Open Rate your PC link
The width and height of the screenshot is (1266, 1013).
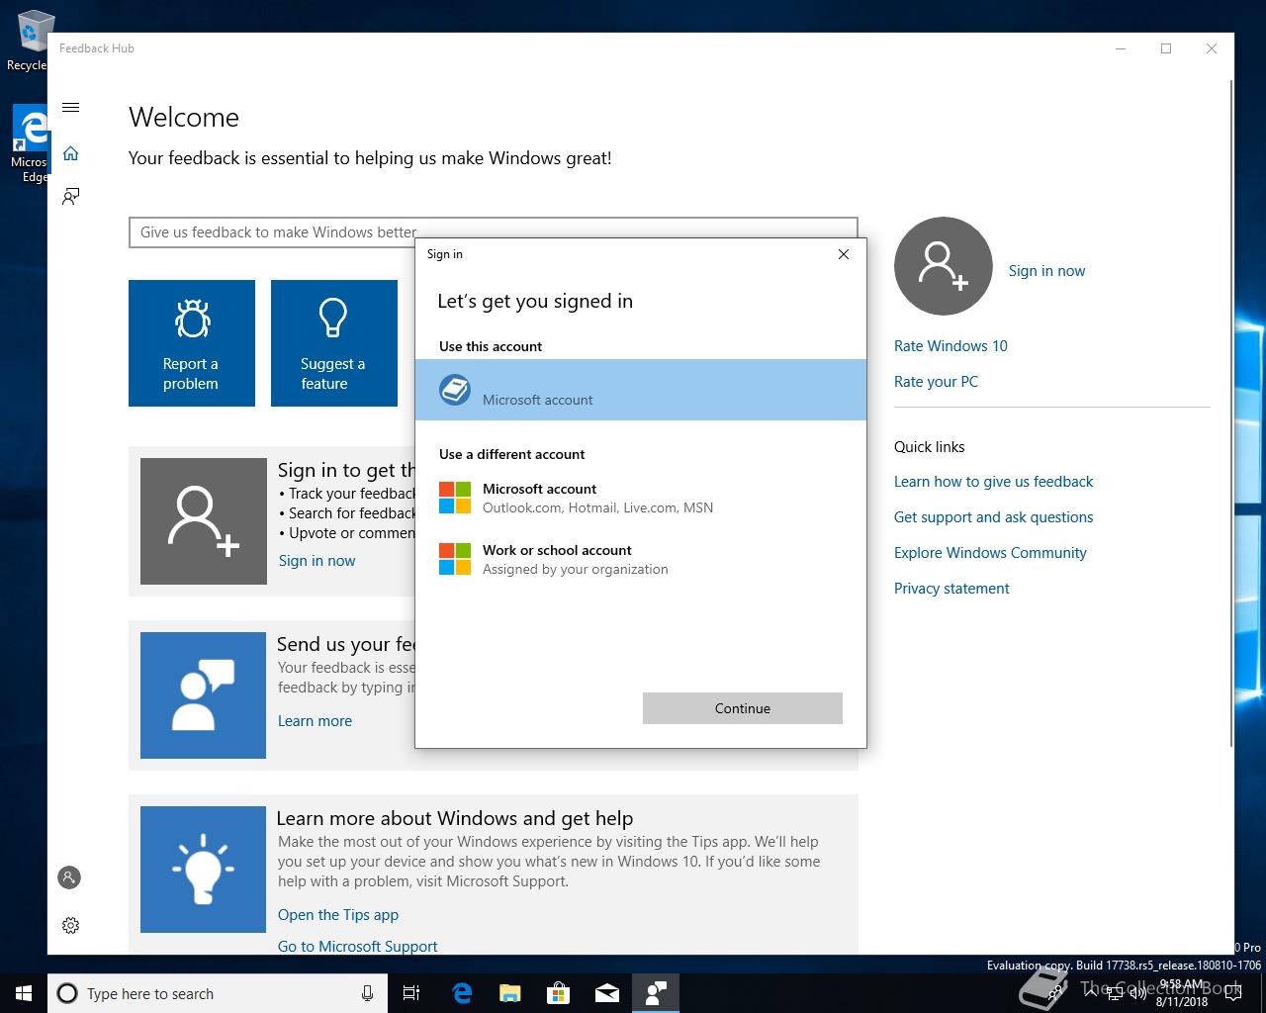point(936,382)
